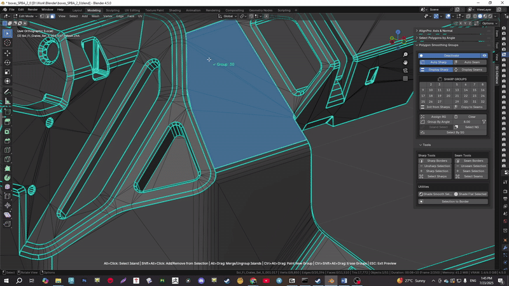Select the Select Box tool
This screenshot has width=509, height=286.
(8, 34)
